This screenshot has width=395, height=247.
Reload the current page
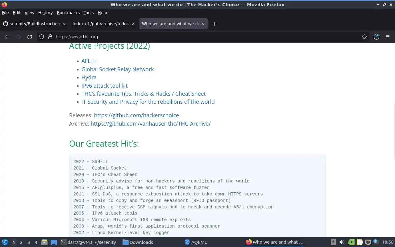pyautogui.click(x=30, y=37)
